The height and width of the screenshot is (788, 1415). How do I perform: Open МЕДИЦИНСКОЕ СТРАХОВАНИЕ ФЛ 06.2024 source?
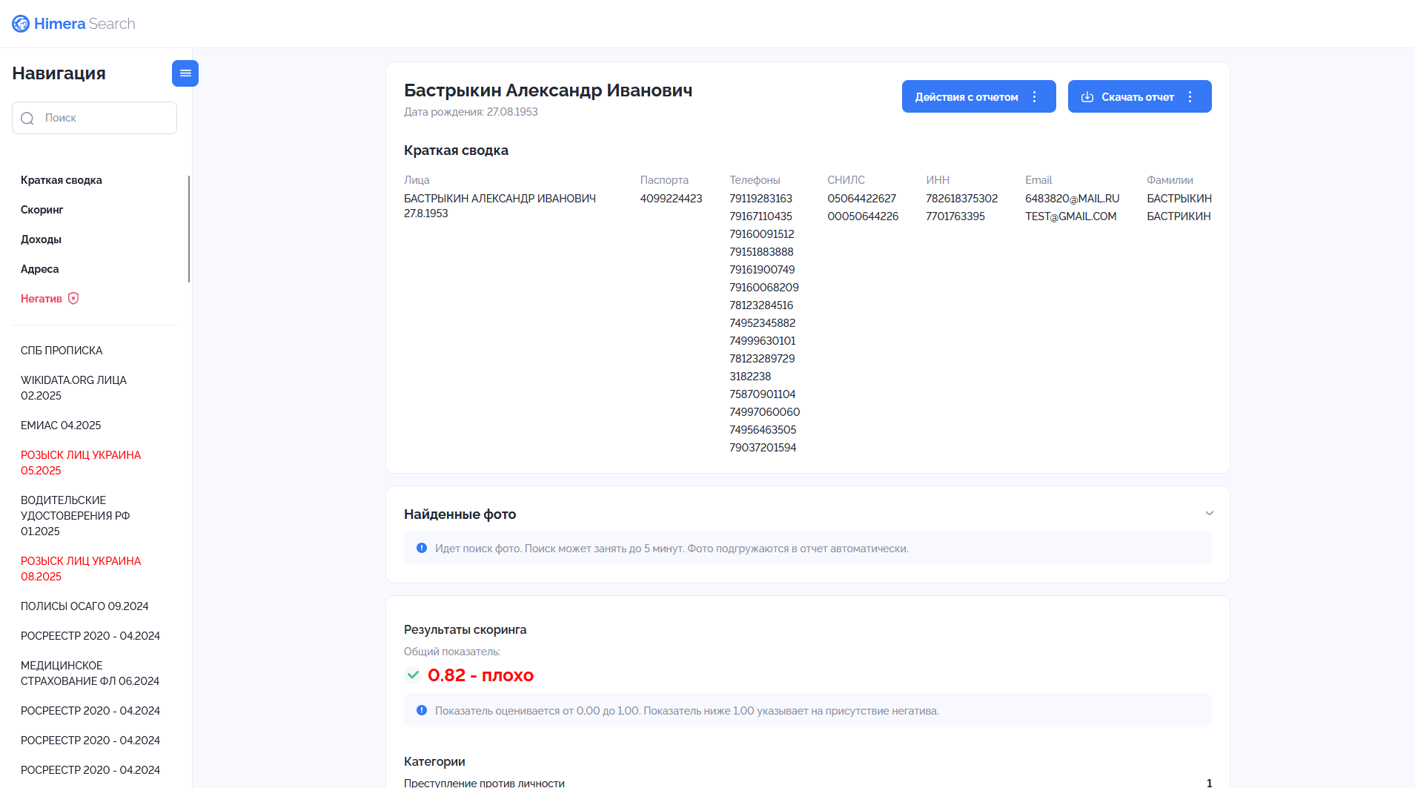tap(90, 673)
